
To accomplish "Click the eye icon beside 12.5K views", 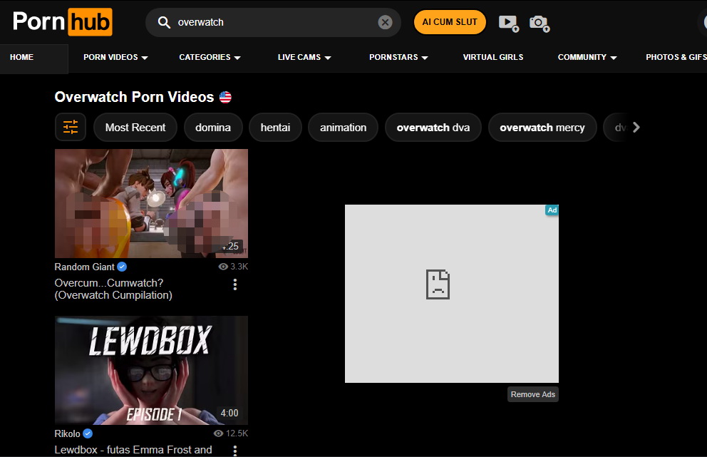I will click(218, 433).
